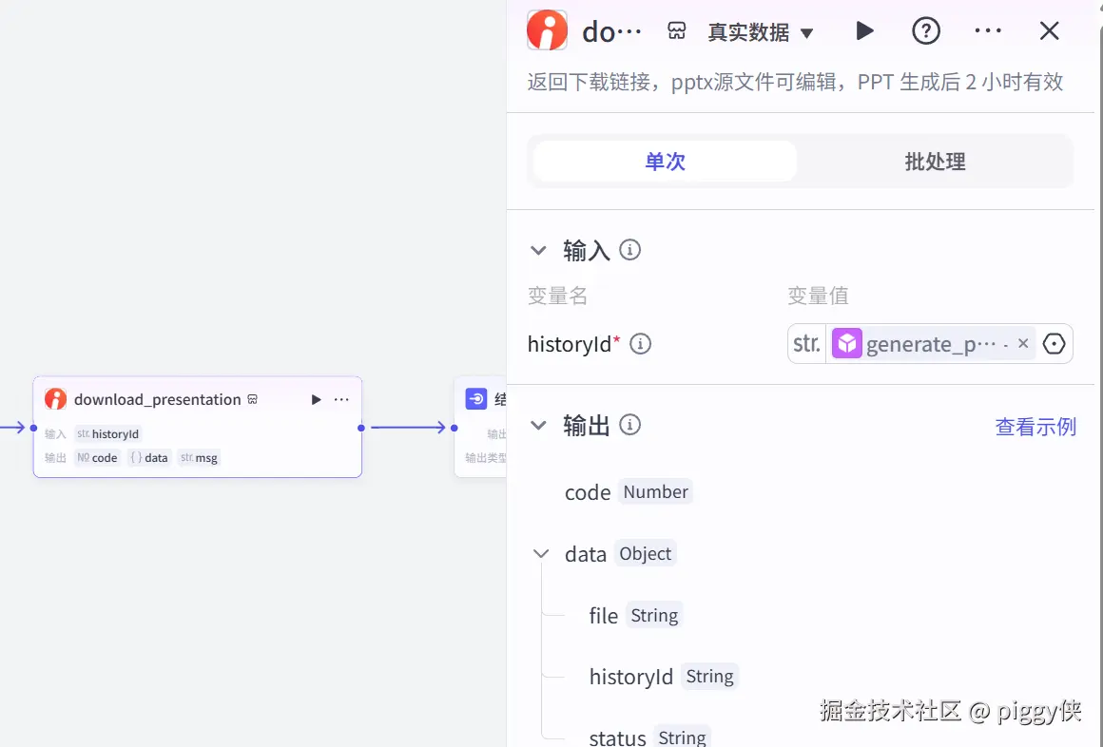This screenshot has width=1103, height=747.
Task: Click the description text about pptx download
Action: [795, 83]
